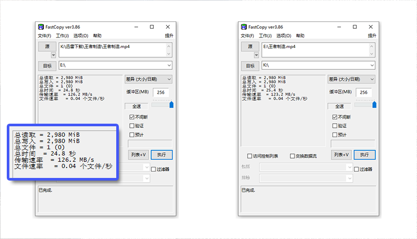Open destination E:\ dropdown in left window

pos(169,65)
